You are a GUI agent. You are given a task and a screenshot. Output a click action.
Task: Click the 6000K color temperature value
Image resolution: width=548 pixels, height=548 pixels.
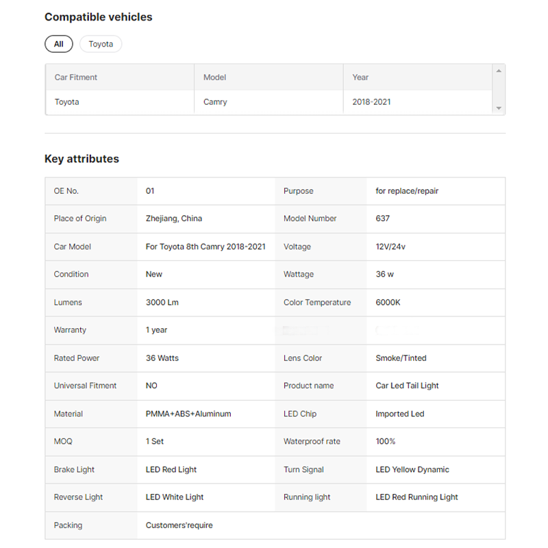(x=388, y=302)
